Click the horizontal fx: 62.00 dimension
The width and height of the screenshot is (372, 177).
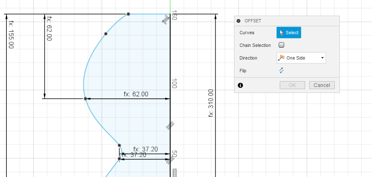click(136, 94)
